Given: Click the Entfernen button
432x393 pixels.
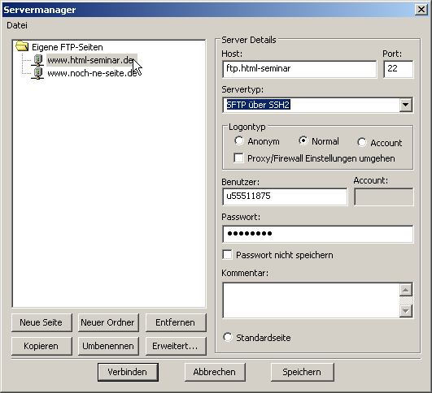Looking at the screenshot, I should pyautogui.click(x=176, y=322).
